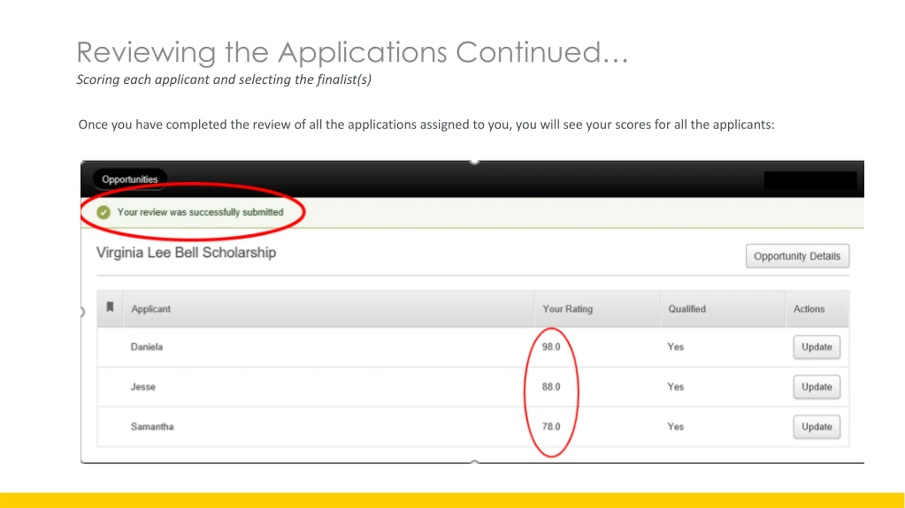
Task: Click Jesse's 88.0 rating
Action: 551,387
